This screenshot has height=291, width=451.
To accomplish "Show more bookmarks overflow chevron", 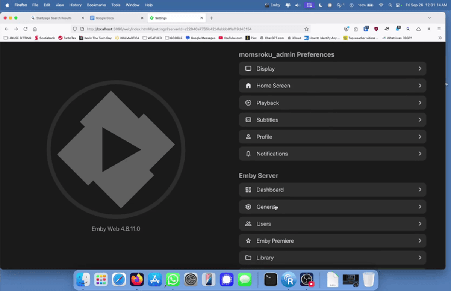I will (440, 38).
